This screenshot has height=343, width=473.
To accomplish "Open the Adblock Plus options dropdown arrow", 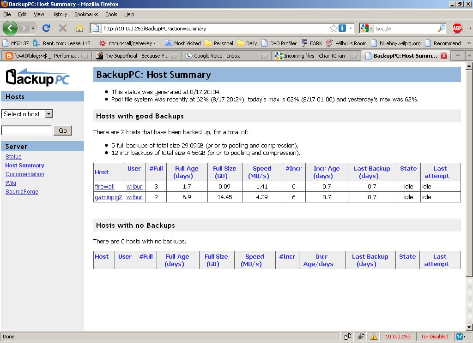I will pos(470,28).
